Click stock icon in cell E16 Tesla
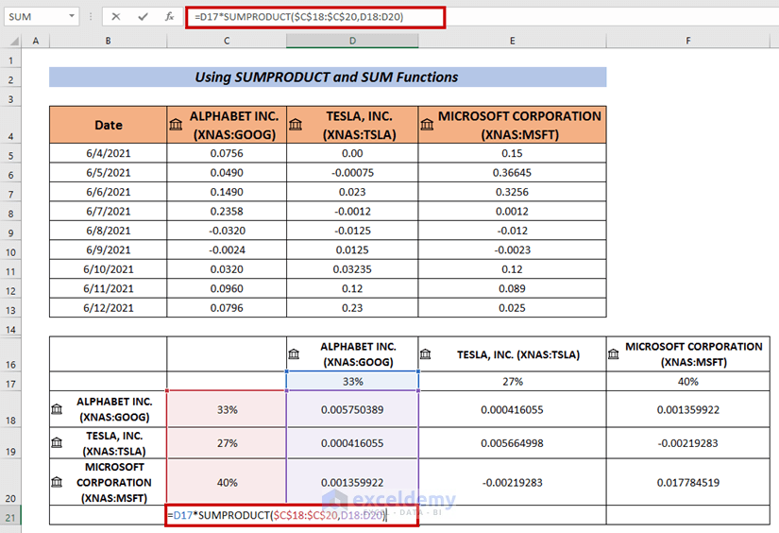779x533 pixels. click(426, 354)
